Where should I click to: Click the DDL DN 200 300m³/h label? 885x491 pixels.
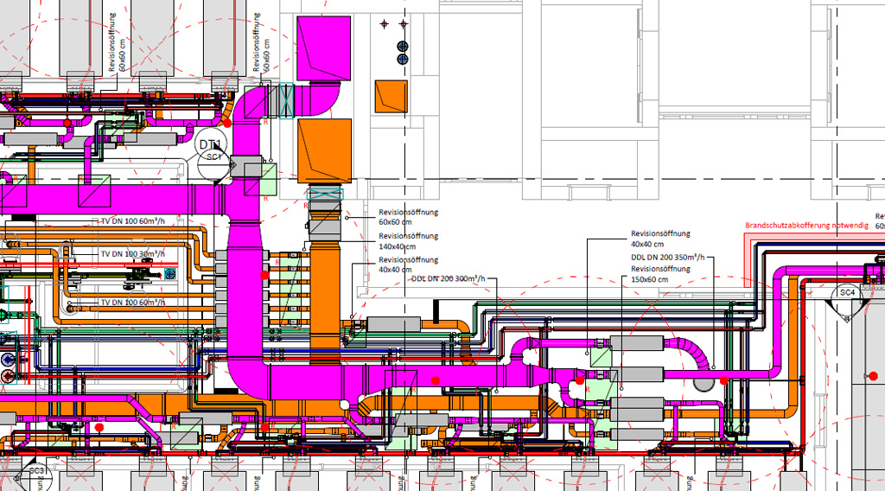point(448,279)
